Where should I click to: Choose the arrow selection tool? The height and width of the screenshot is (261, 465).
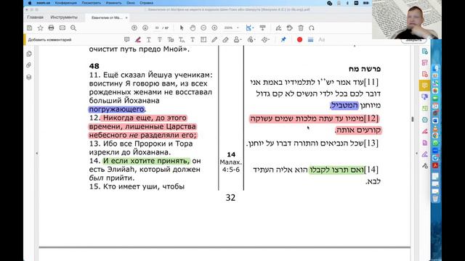click(182, 28)
